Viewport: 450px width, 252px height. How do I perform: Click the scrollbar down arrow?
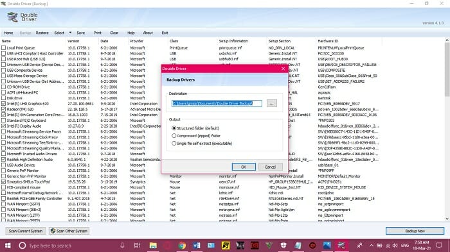click(x=447, y=219)
